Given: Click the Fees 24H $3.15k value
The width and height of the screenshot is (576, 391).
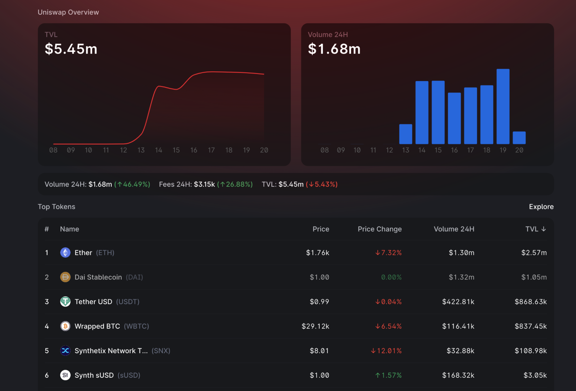Looking at the screenshot, I should (204, 184).
